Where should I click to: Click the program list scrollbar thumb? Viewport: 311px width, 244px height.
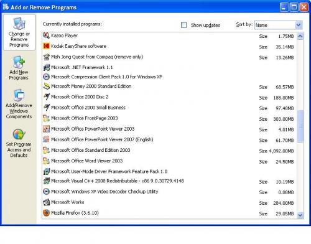tap(300, 126)
